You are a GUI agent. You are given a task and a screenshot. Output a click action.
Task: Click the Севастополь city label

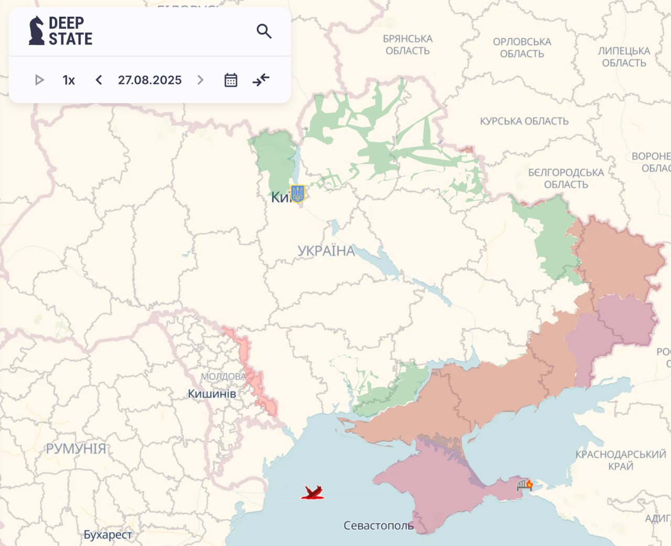[378, 525]
